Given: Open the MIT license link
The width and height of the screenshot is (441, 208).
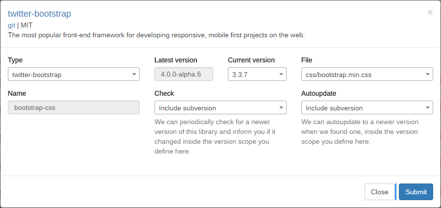Looking at the screenshot, I should [26, 25].
